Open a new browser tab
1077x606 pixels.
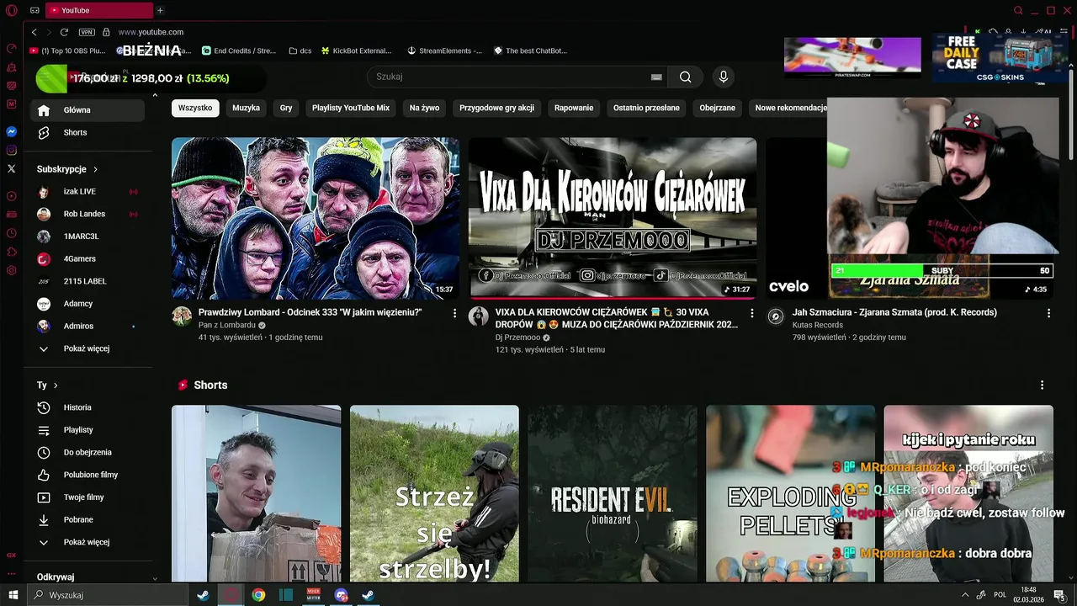(160, 10)
